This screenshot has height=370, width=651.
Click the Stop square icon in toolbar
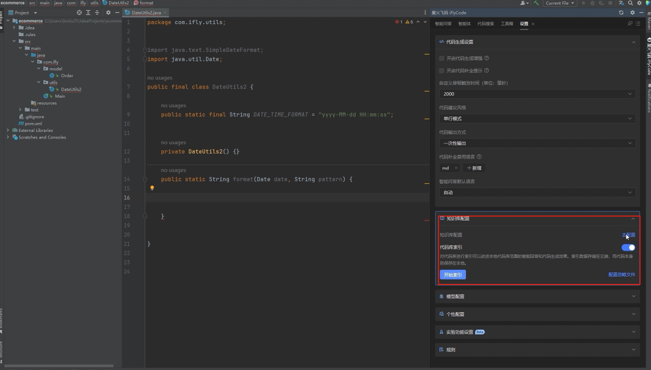tap(610, 3)
